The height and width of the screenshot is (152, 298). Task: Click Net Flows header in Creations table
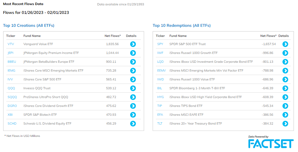(112, 36)
